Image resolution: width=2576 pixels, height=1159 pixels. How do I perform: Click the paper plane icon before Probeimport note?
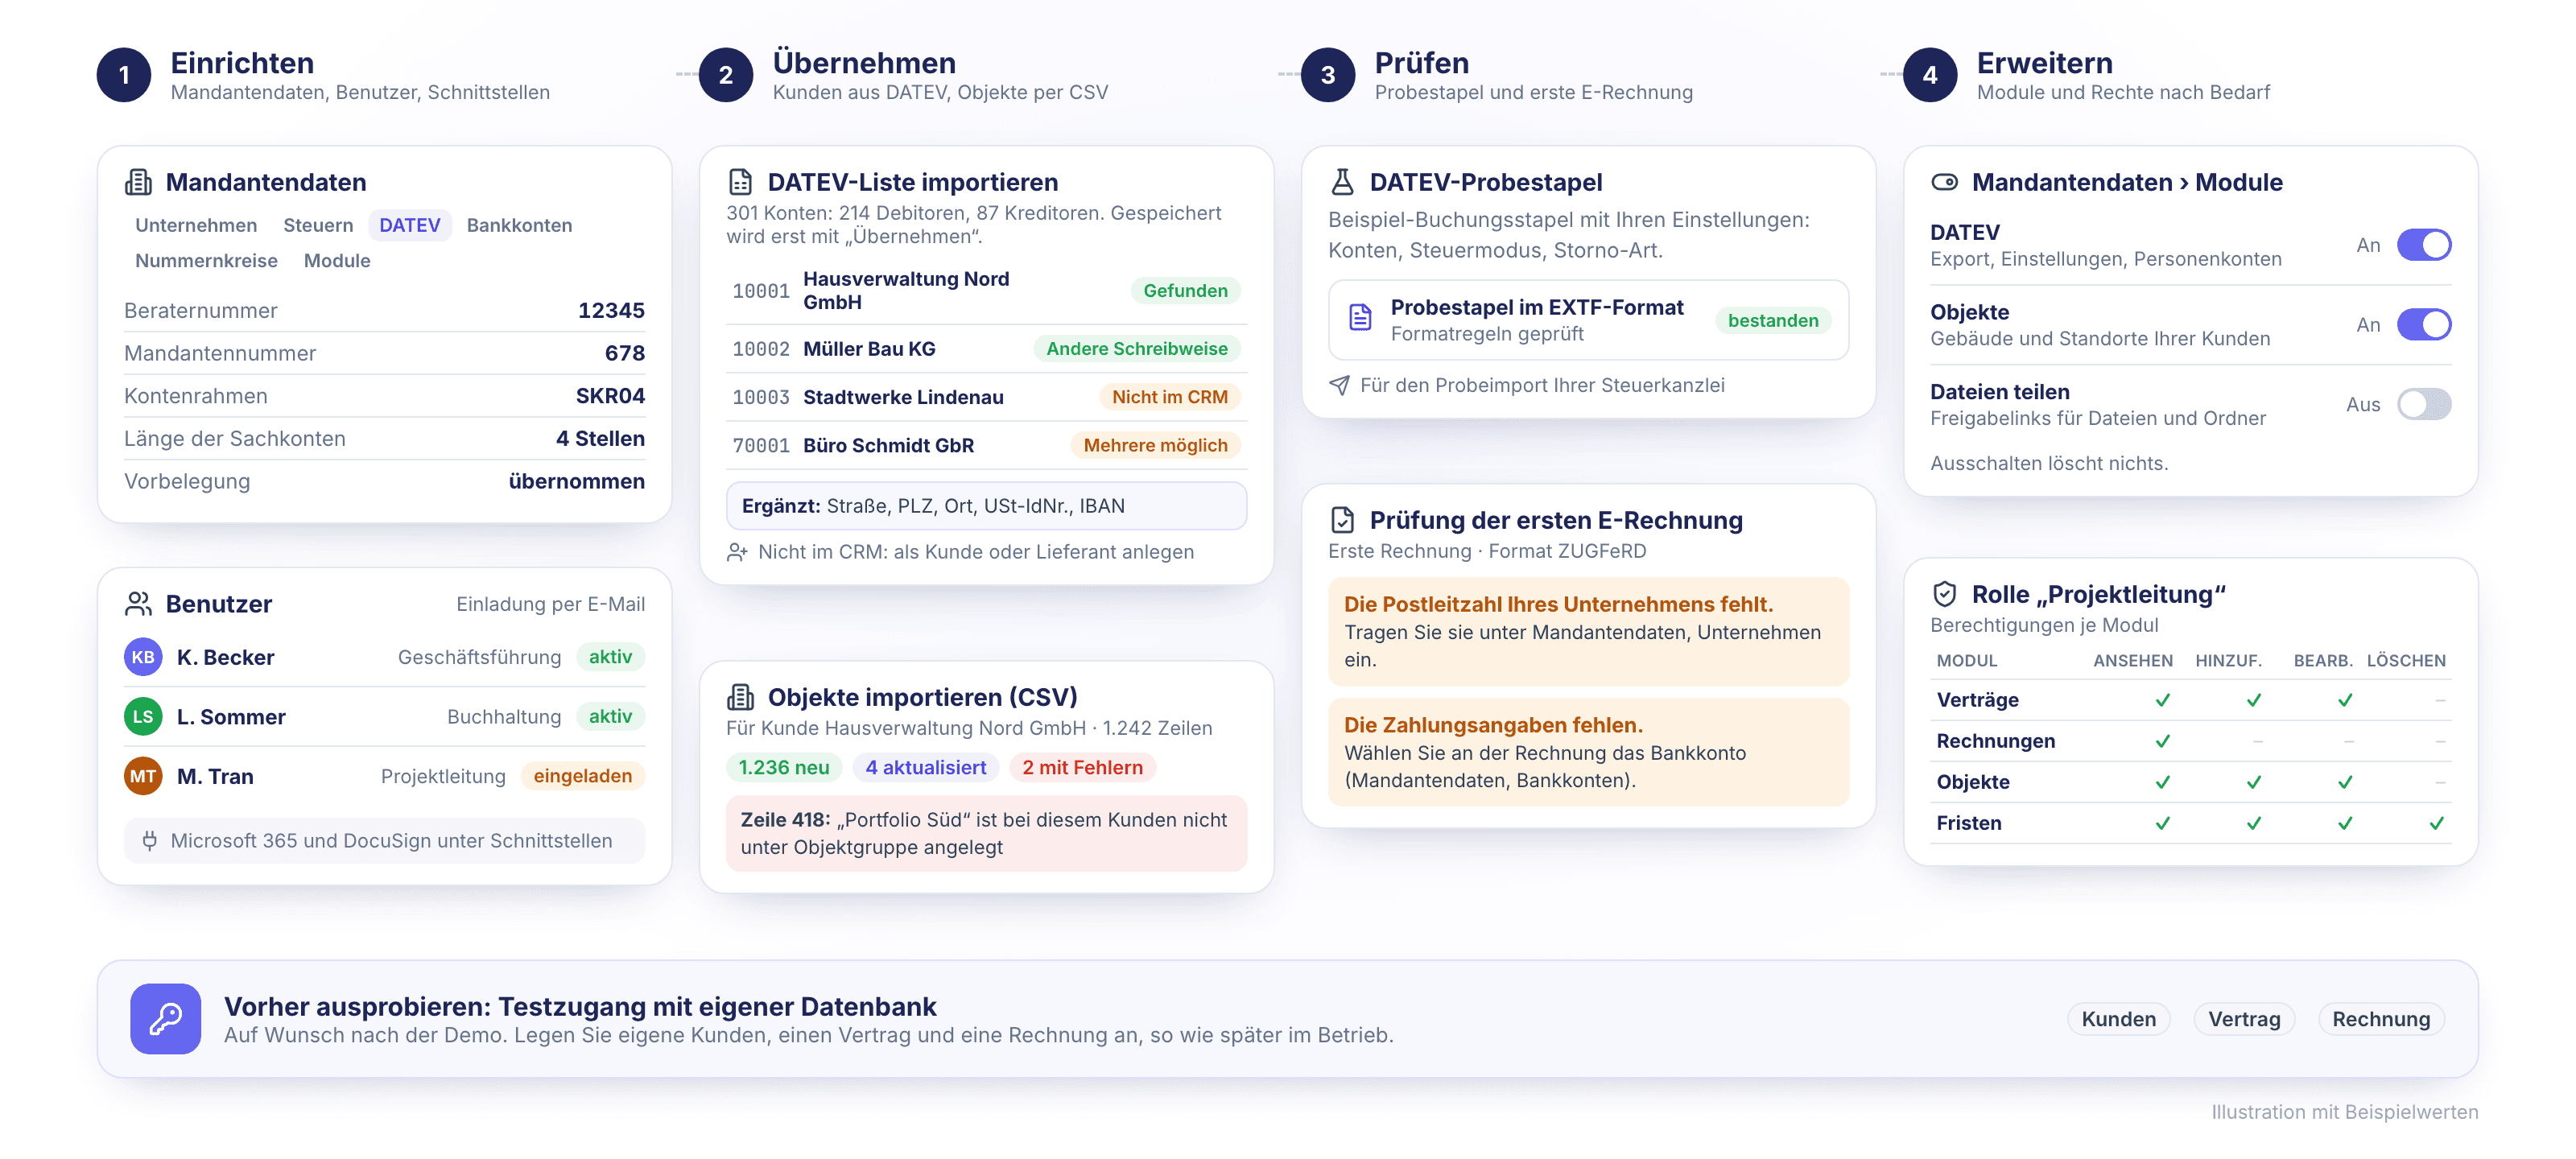pyautogui.click(x=1339, y=385)
